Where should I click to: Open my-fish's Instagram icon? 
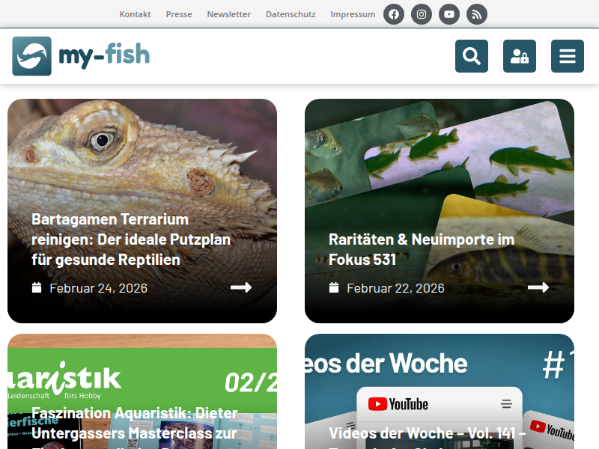click(421, 13)
